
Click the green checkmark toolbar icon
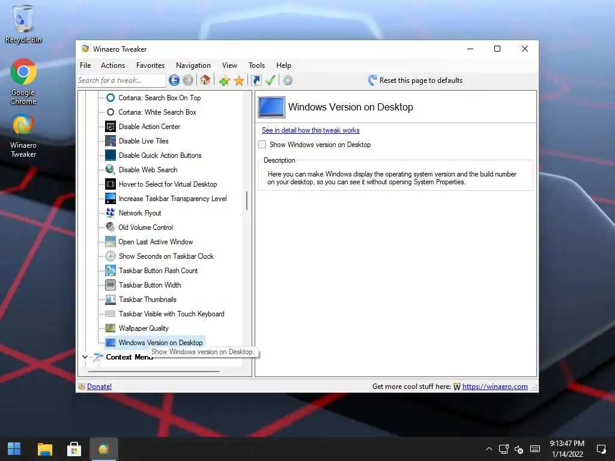270,80
